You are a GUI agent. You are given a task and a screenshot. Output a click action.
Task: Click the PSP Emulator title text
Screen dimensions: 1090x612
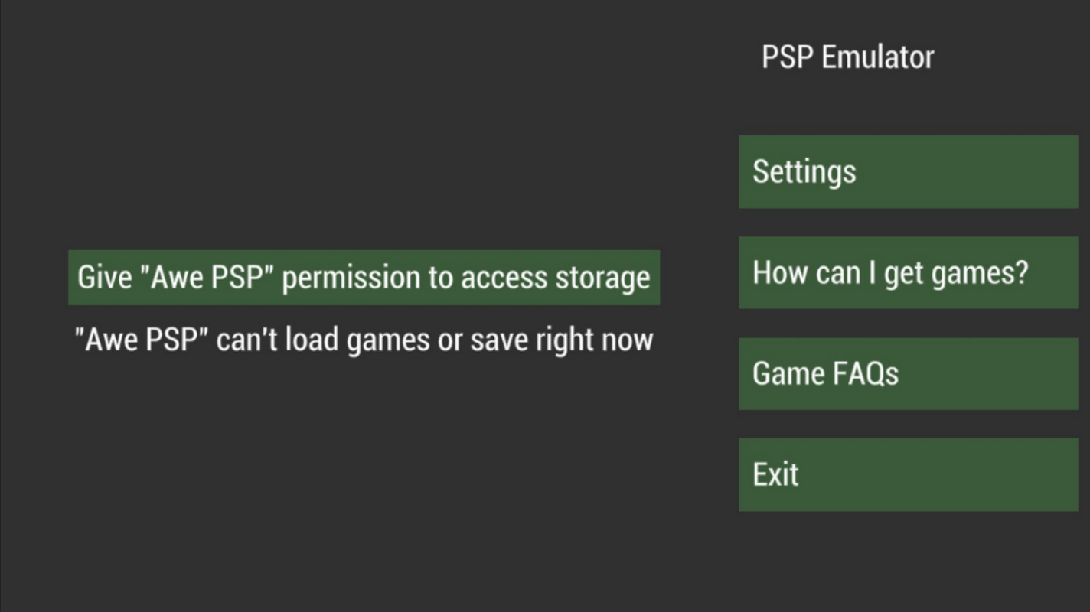click(x=847, y=57)
